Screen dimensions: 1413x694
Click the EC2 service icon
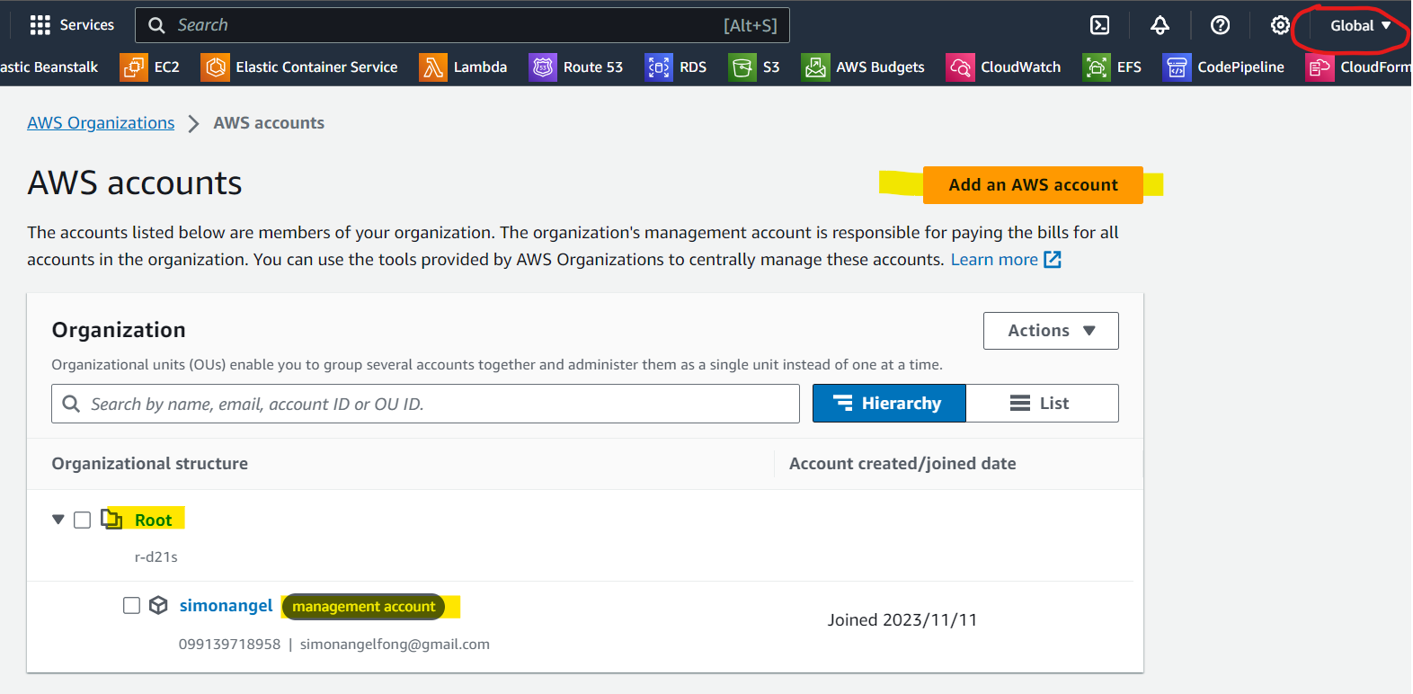tap(134, 67)
